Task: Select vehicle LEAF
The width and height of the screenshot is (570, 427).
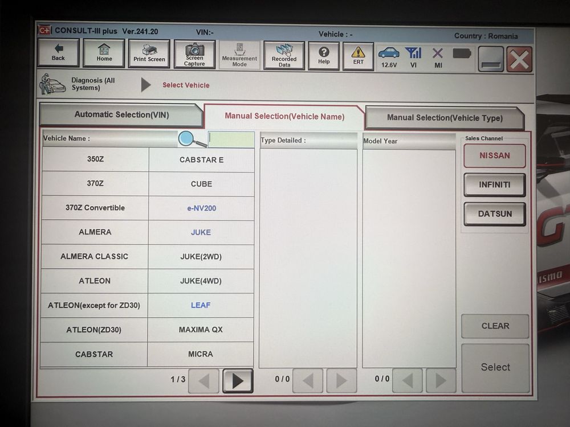Action: tap(201, 305)
